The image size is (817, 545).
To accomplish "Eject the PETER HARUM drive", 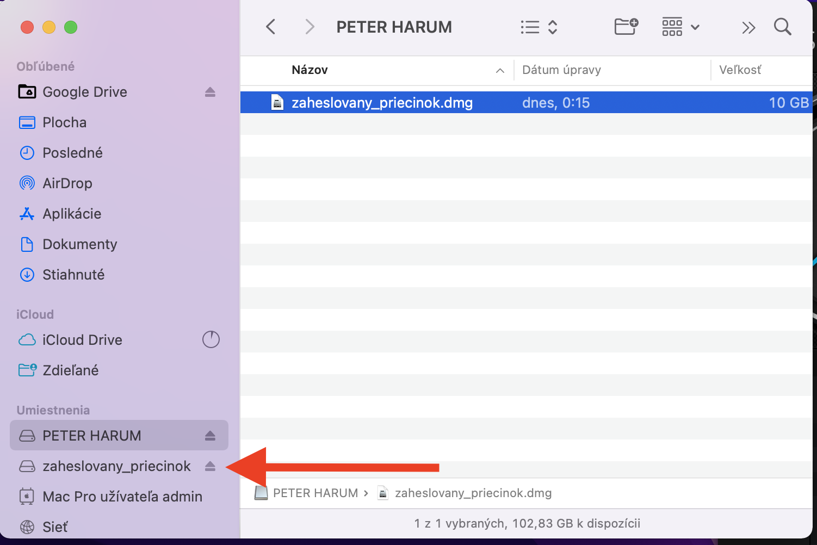I will point(210,436).
